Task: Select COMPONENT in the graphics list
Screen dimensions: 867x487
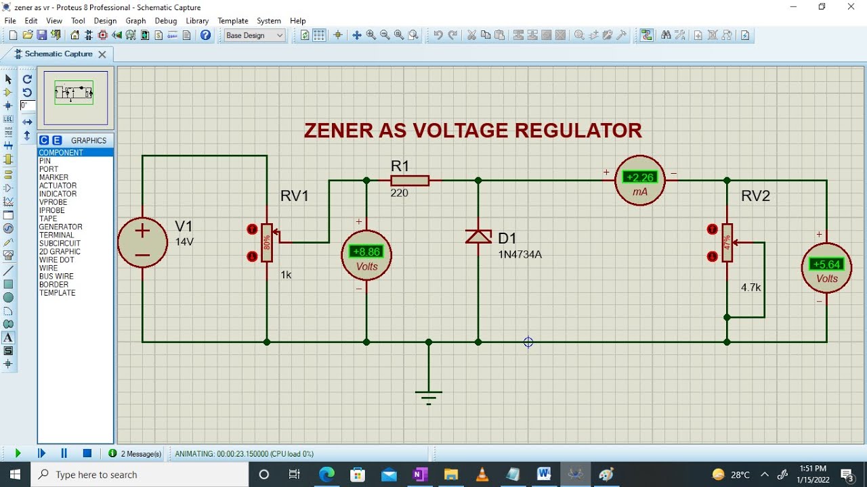Action: click(x=75, y=153)
